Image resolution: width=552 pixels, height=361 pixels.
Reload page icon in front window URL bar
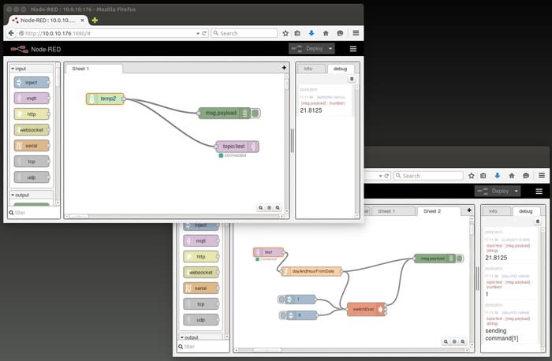(204, 33)
